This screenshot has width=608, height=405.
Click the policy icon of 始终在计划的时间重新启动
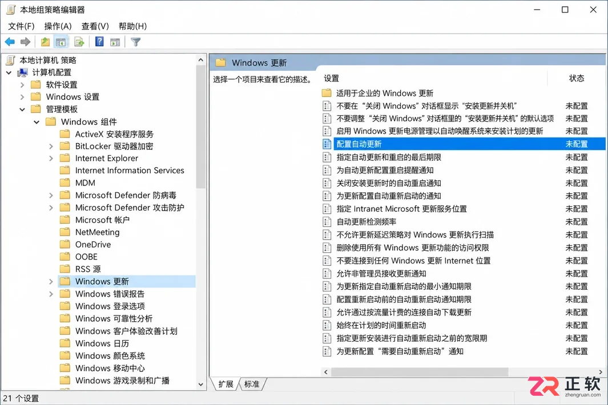(327, 325)
